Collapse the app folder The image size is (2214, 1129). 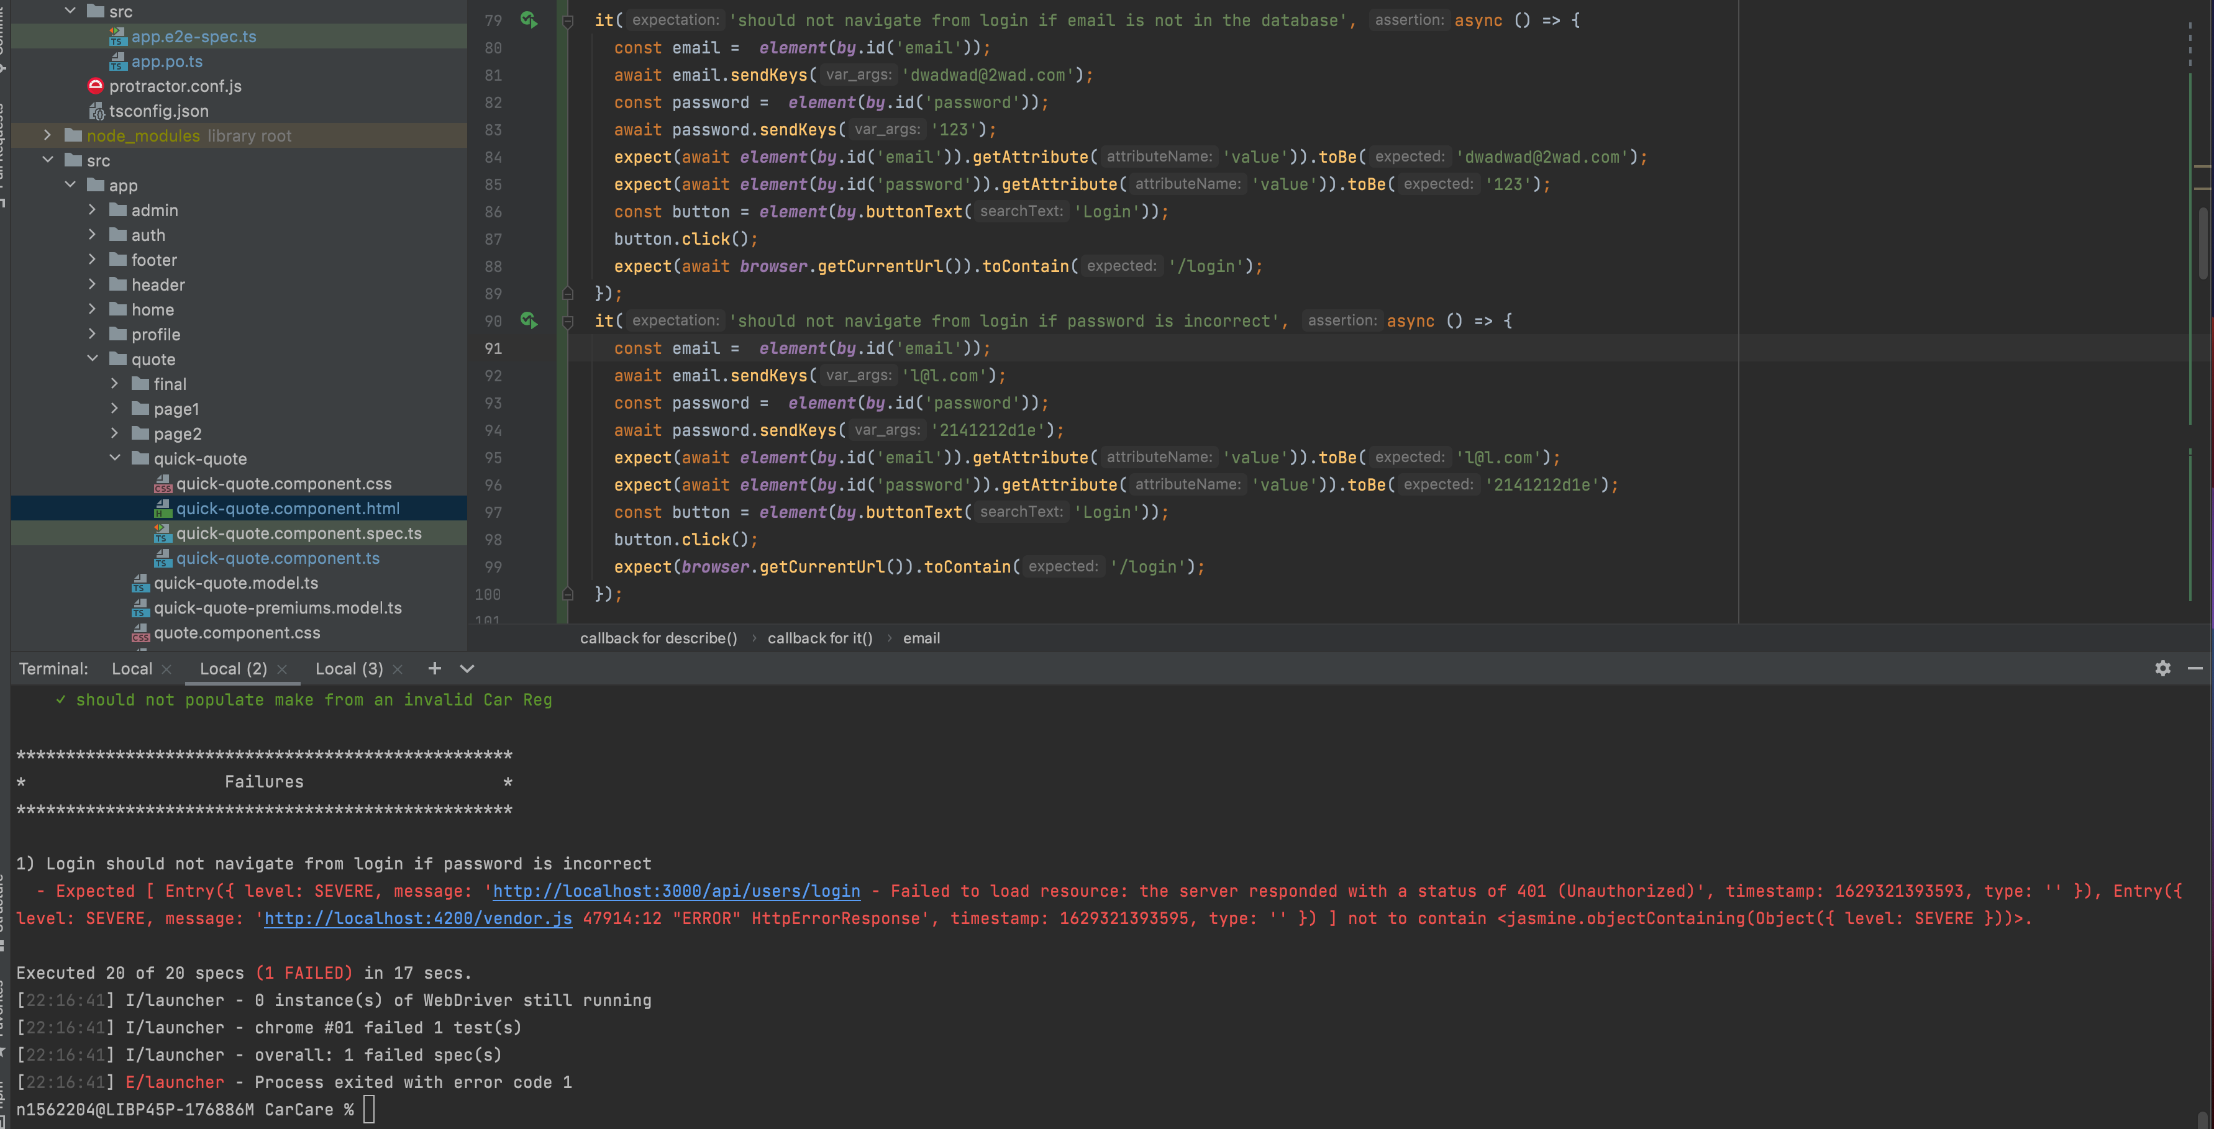coord(70,184)
